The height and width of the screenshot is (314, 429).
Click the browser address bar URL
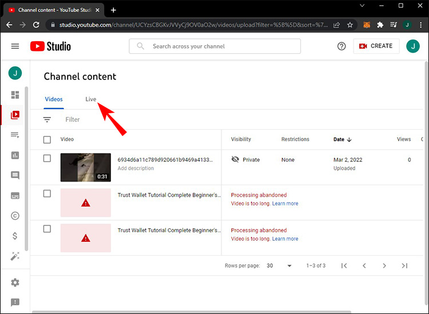[193, 25]
